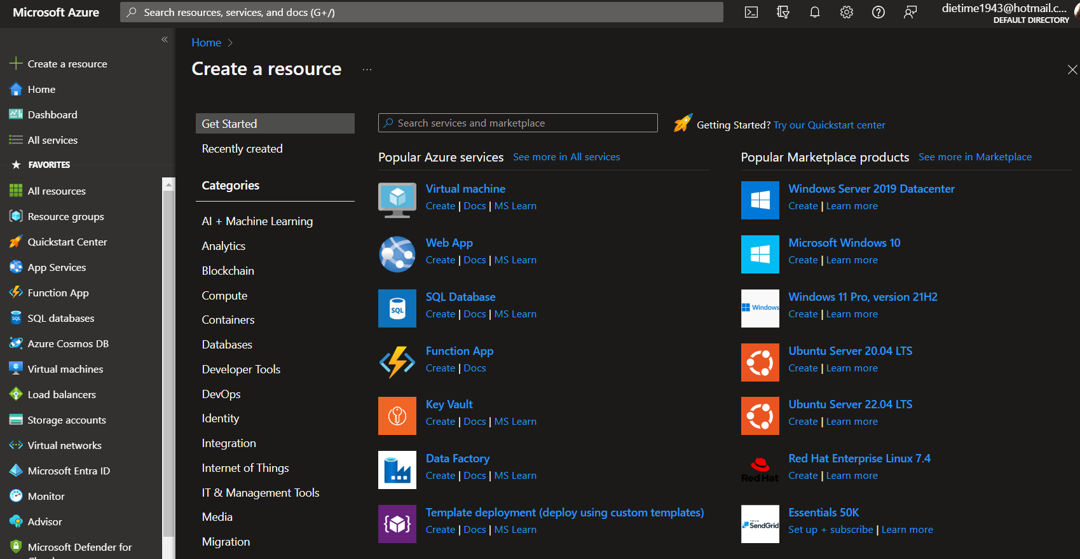The image size is (1080, 559).
Task: Click the Ubuntu Server 20.04 LTS icon
Action: click(760, 362)
